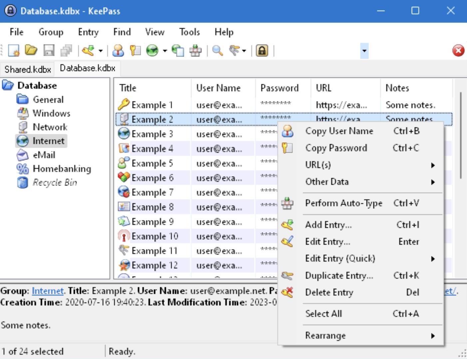Expand the Edit Entry (Quick) submenu
This screenshot has width=467, height=359.
coord(340,258)
